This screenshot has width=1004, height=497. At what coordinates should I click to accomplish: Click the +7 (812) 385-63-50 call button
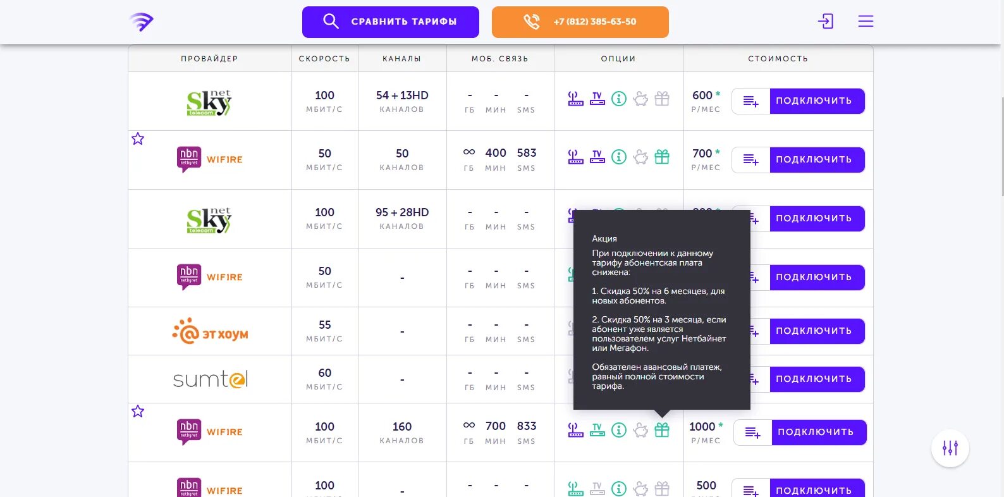tap(580, 22)
